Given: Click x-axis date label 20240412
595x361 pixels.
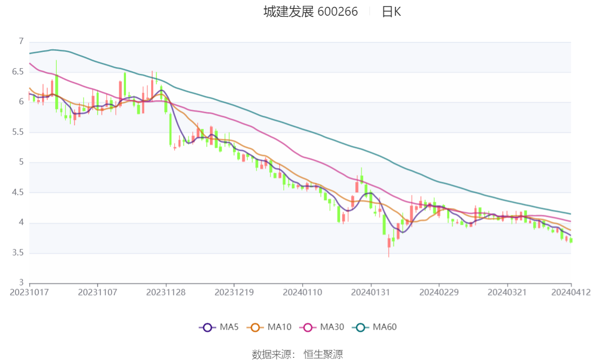Looking at the screenshot, I should [x=571, y=292].
